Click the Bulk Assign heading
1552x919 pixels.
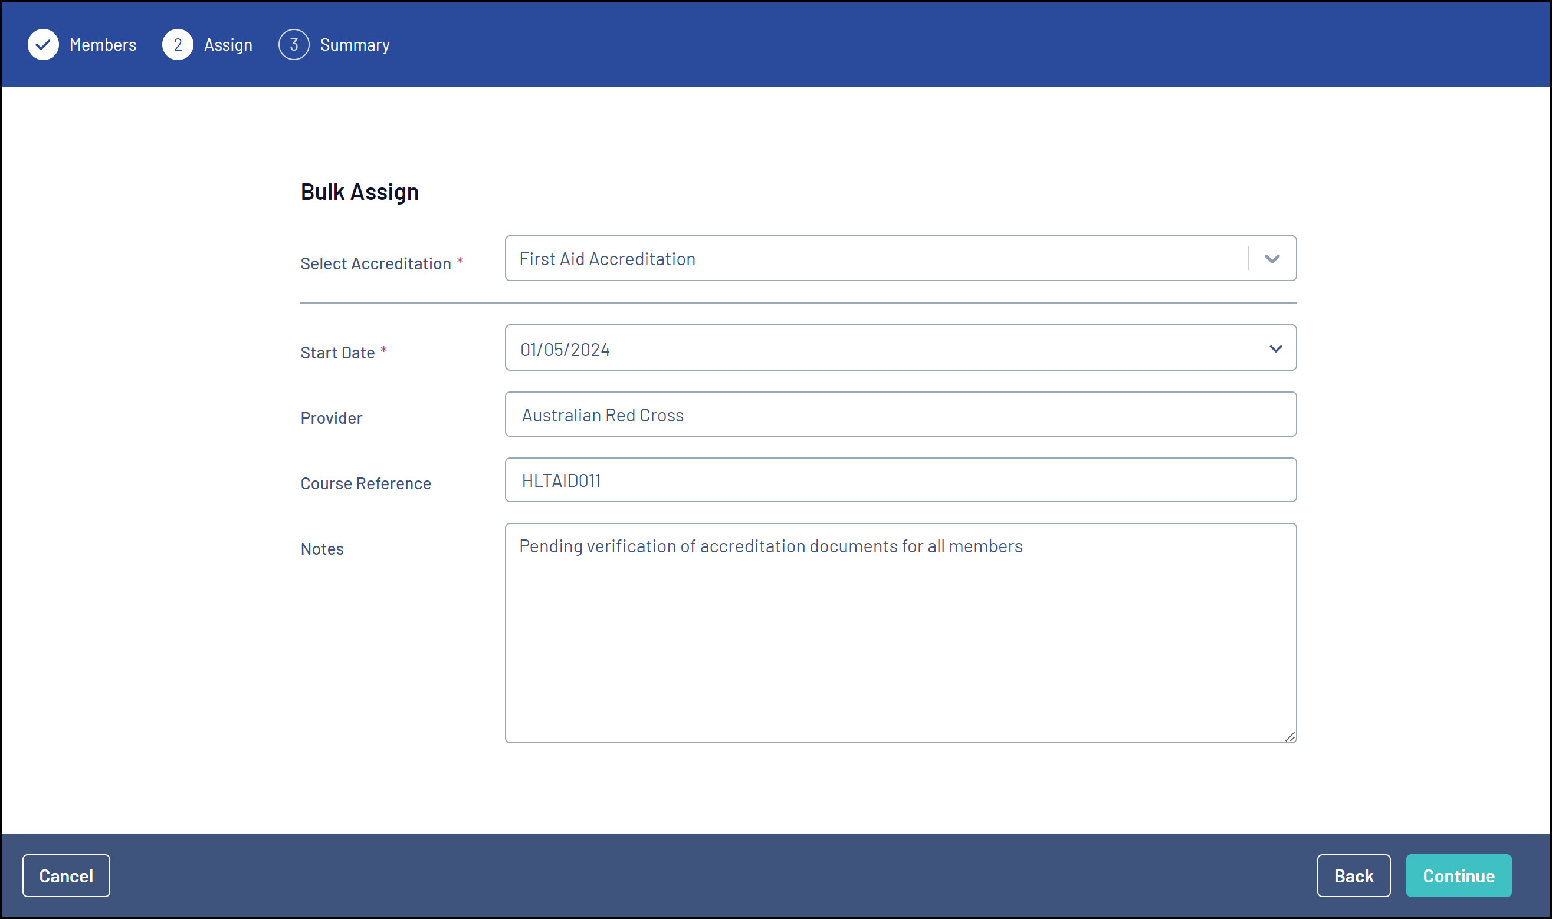coord(359,192)
